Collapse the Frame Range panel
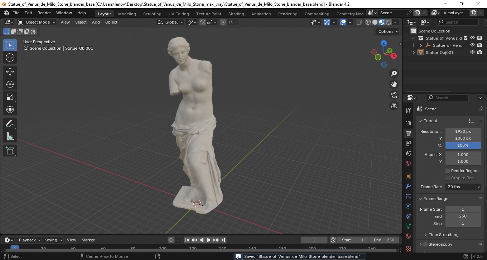This screenshot has height=260, width=487. 420,199
